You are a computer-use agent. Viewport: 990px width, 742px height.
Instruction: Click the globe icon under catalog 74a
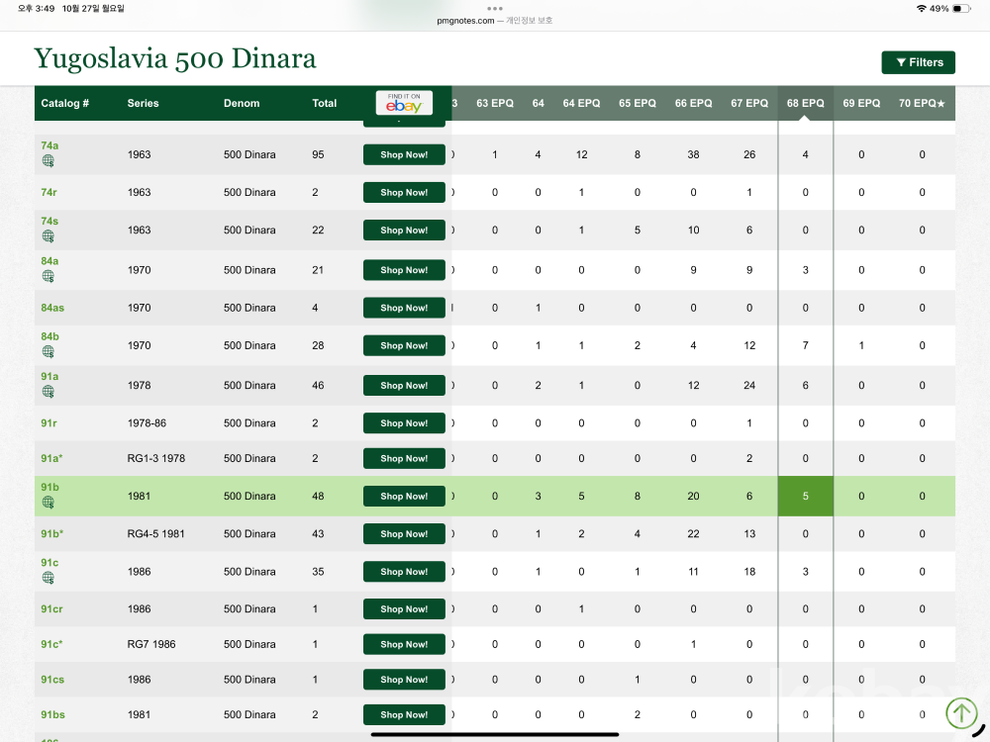coord(48,161)
